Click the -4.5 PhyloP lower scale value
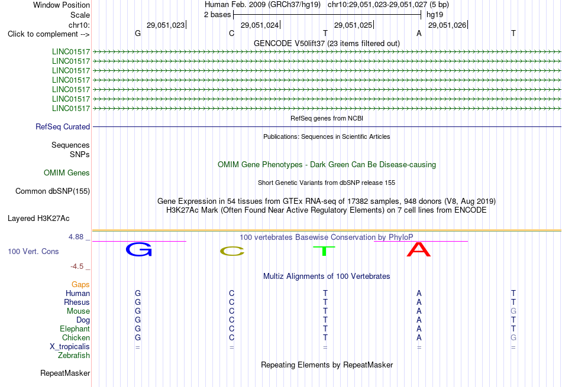562x387 pixels. point(77,266)
